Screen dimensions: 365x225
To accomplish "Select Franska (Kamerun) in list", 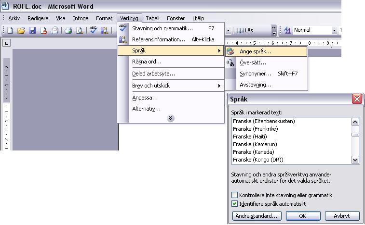I will 292,144.
